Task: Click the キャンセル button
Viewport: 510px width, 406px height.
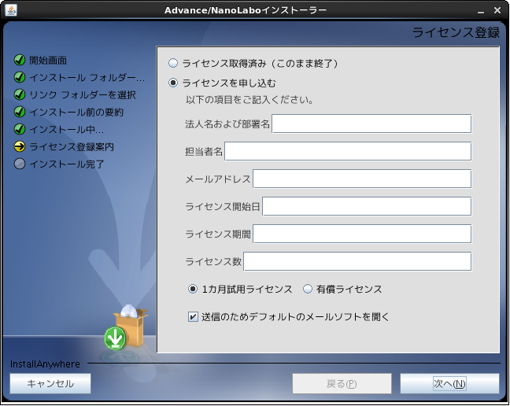Action: click(x=50, y=383)
